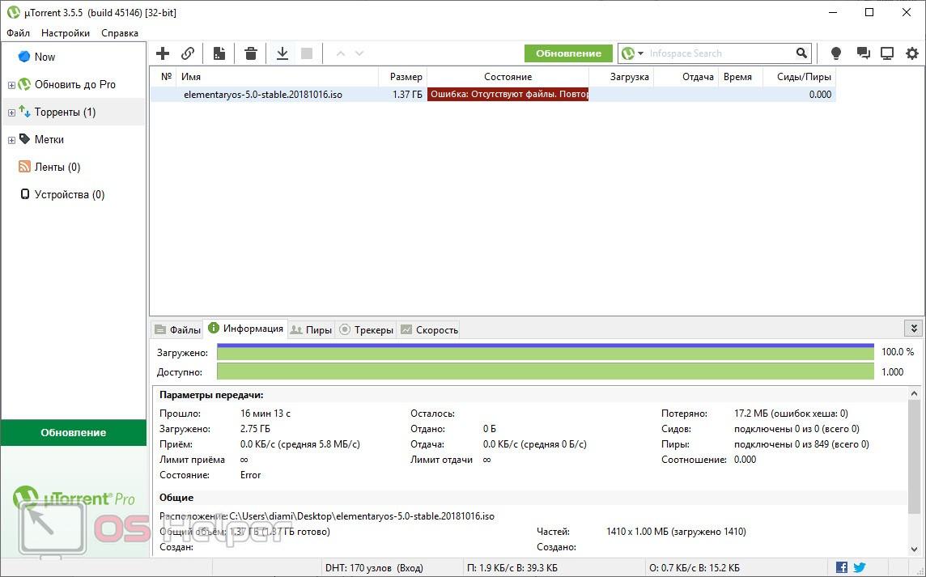926x577 pixels.
Task: Sort by the Время column header
Action: [x=740, y=77]
